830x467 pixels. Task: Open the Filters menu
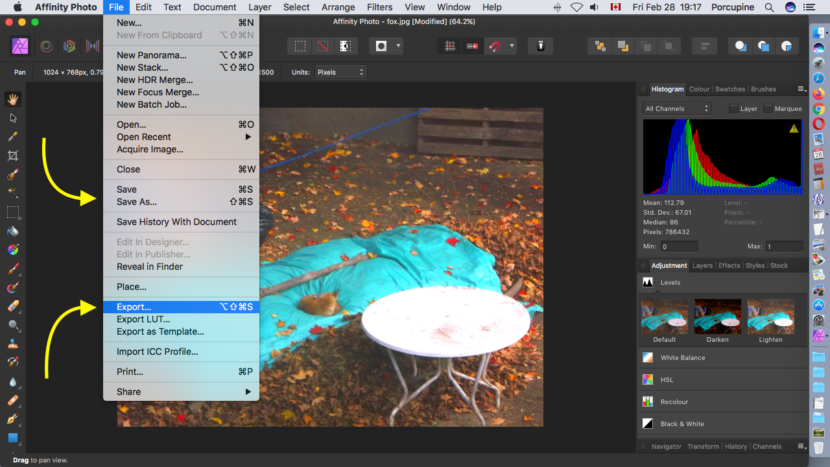[379, 7]
